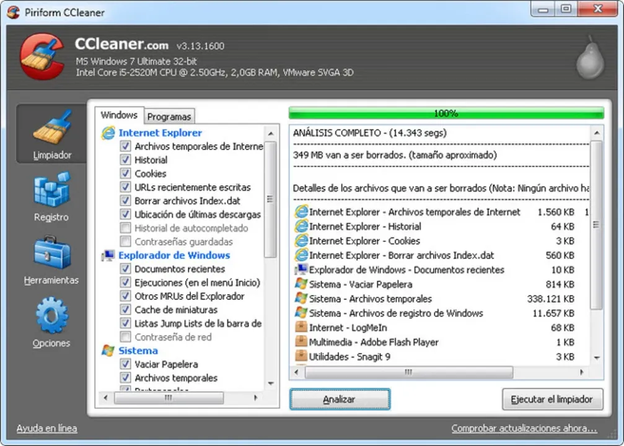This screenshot has height=446, width=624.
Task: Toggle Borrar archivos Index.dat checkbox
Action: (125, 201)
